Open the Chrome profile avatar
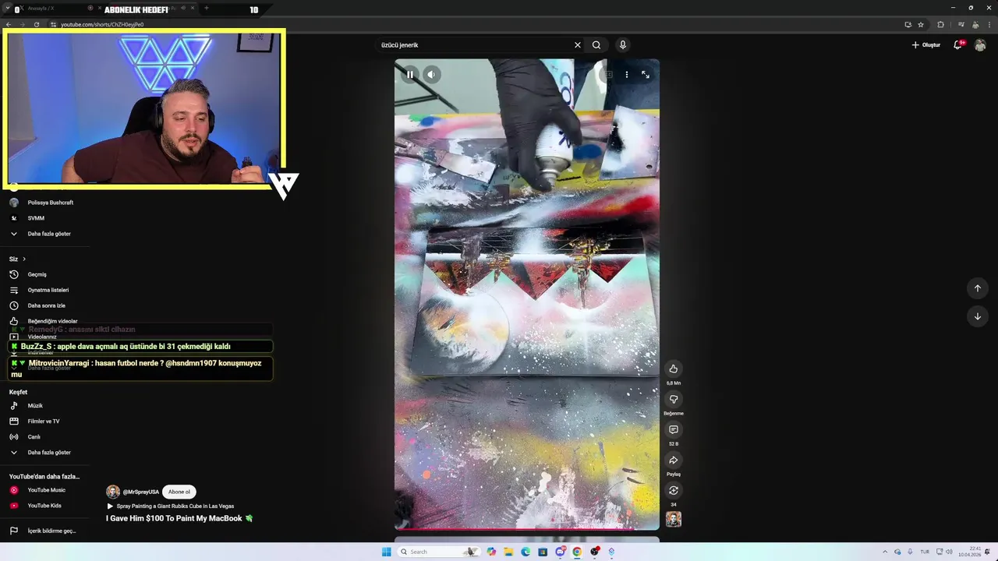Viewport: 998px width, 561px height. 975,25
